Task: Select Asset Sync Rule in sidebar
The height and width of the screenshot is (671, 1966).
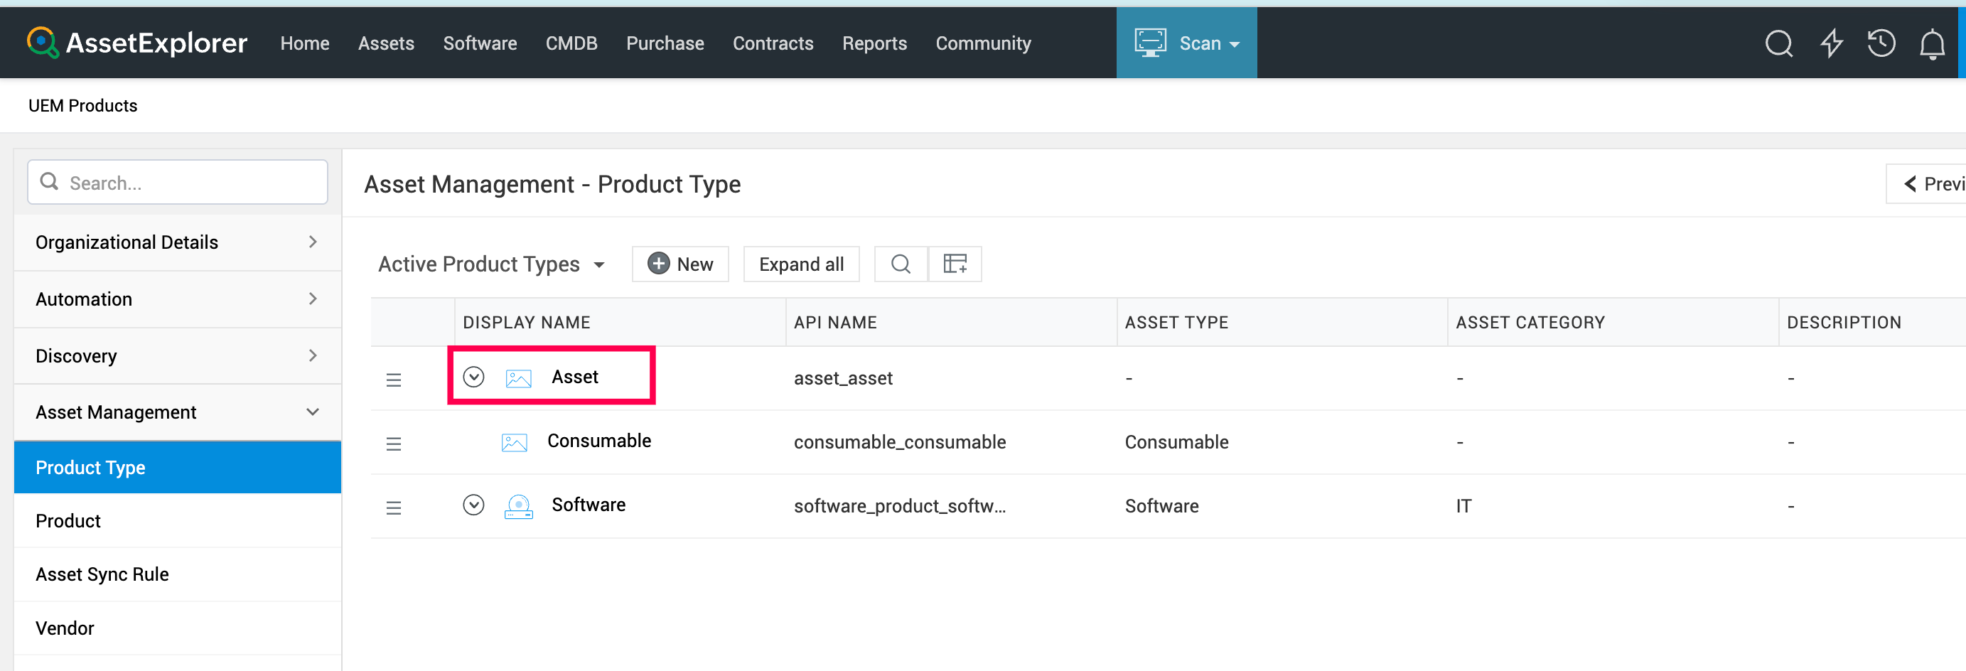Action: (x=102, y=574)
